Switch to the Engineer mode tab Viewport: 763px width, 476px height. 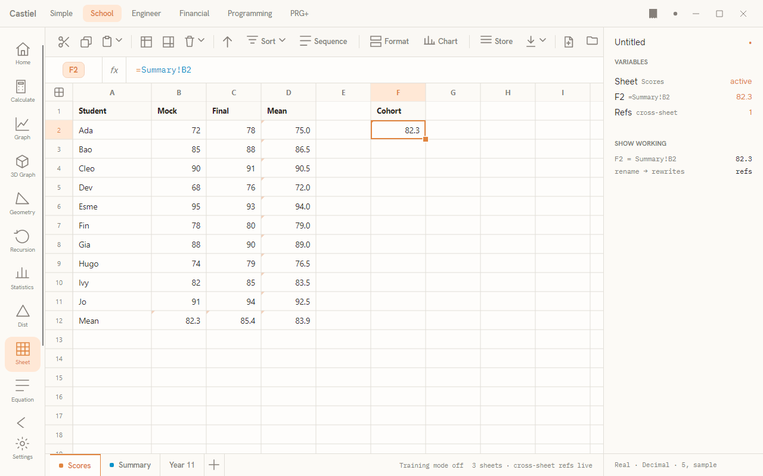[147, 13]
